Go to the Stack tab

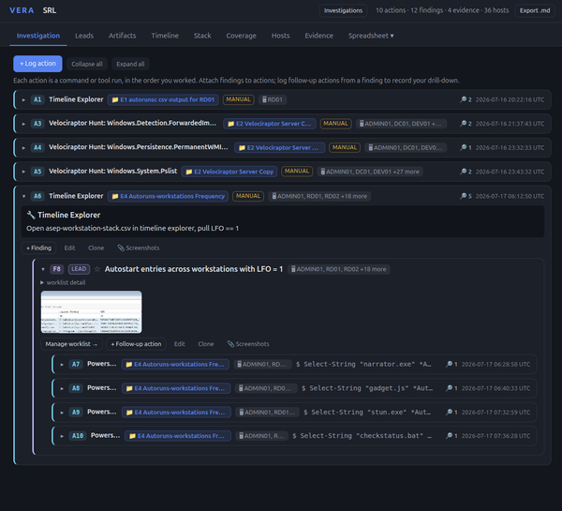pyautogui.click(x=202, y=36)
